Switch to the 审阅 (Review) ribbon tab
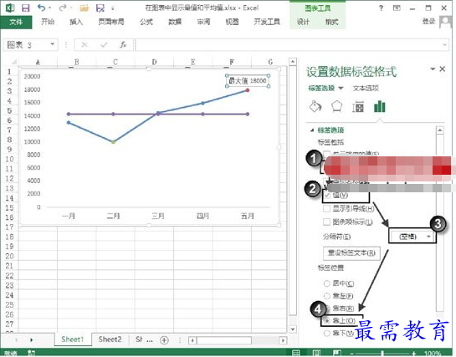 pyautogui.click(x=203, y=22)
